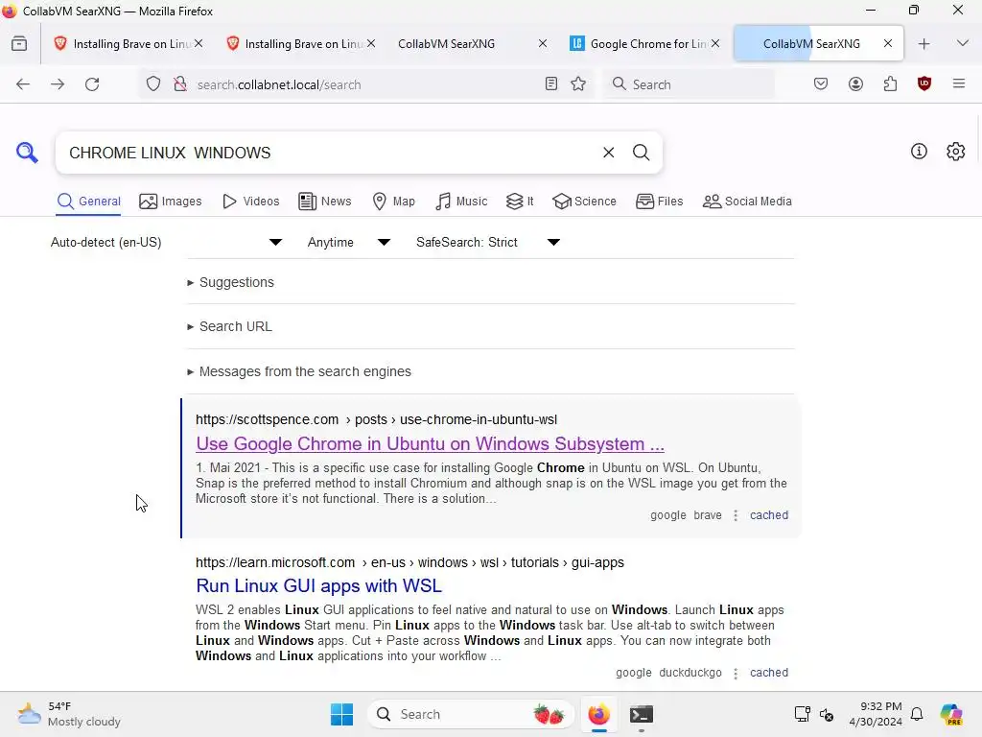Go forward one page
This screenshot has height=737, width=982.
58,84
